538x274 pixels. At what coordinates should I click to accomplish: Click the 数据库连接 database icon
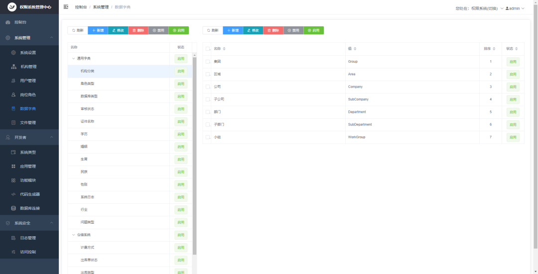coord(13,208)
